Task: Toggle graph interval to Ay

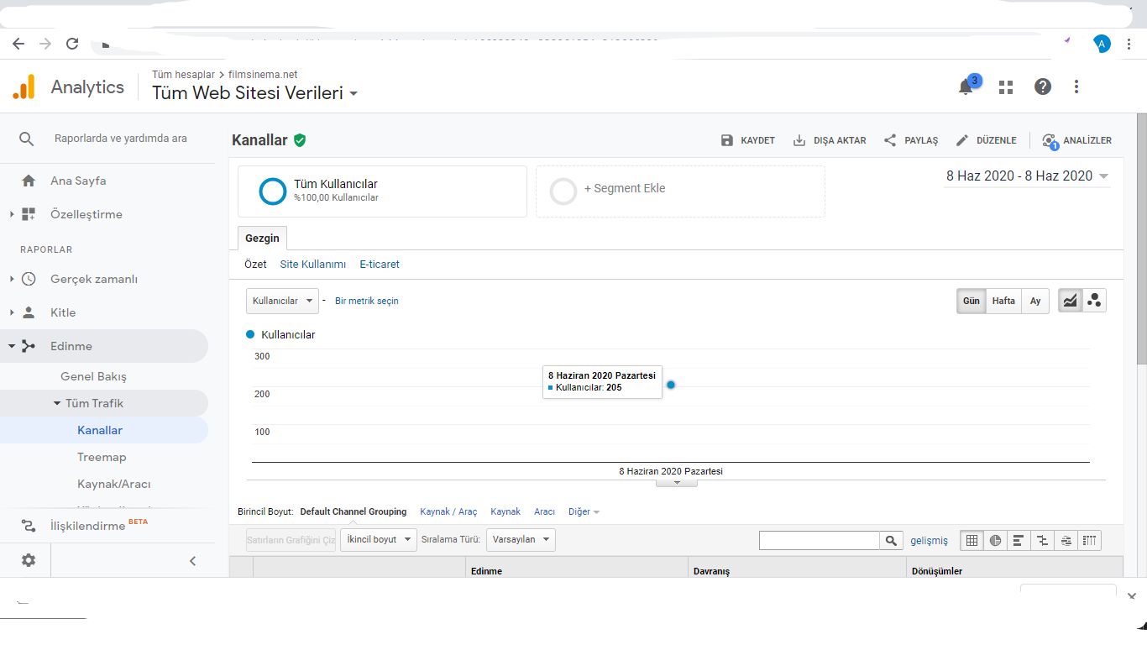Action: [x=1036, y=301]
